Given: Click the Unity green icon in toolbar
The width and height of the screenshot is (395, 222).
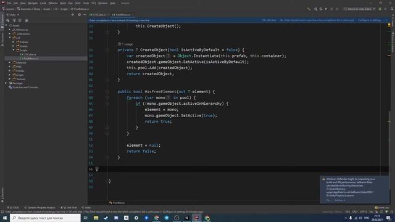Looking at the screenshot, I should [380, 9].
